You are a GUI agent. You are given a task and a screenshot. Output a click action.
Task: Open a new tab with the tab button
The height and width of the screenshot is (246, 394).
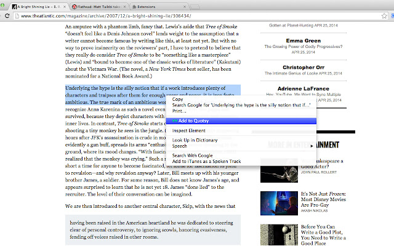pyautogui.click(x=195, y=7)
